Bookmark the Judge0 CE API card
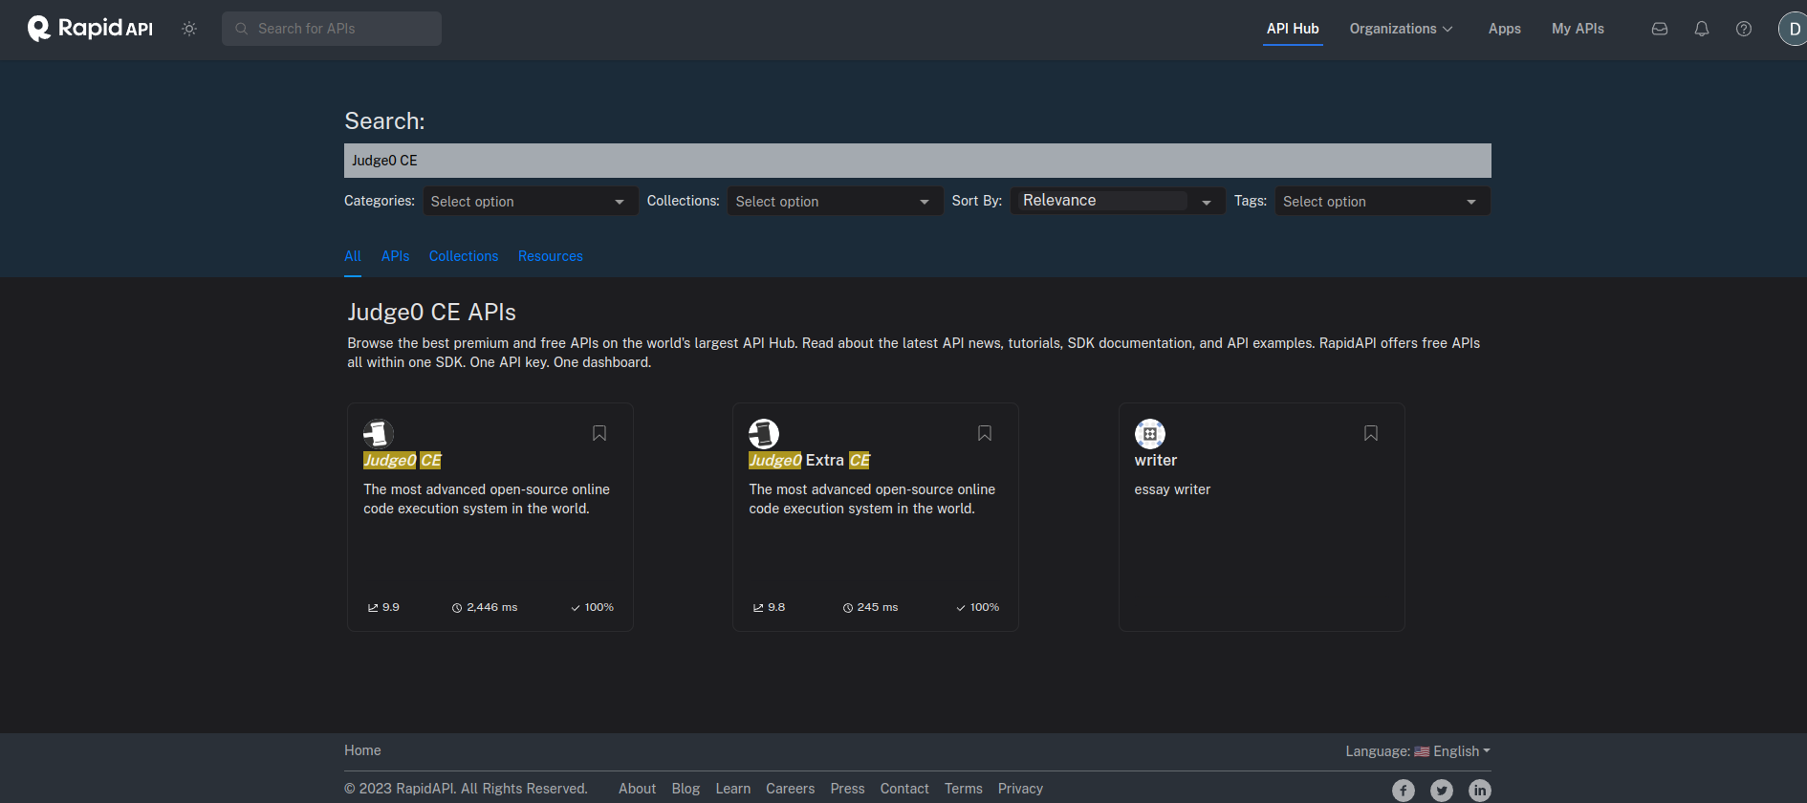 pos(599,433)
